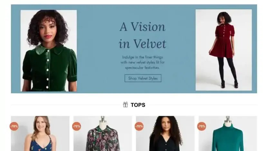This screenshot has height=151, width=268.
Task: Click the -70% badge on the green turtleneck
Action: 202,126
